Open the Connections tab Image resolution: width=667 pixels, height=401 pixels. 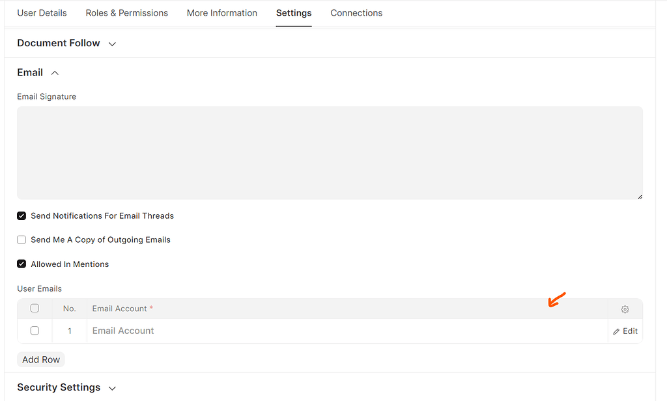point(356,12)
